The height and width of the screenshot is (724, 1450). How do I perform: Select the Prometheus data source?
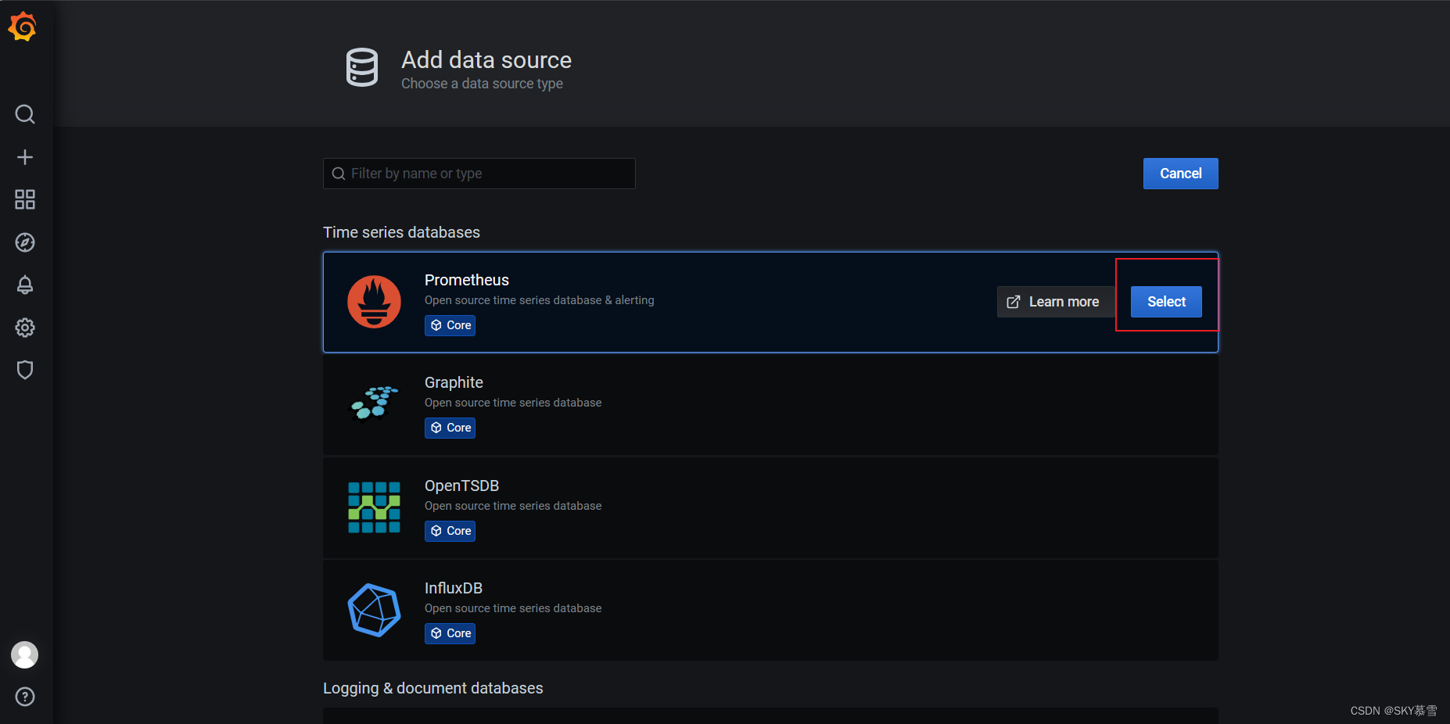pos(1166,302)
